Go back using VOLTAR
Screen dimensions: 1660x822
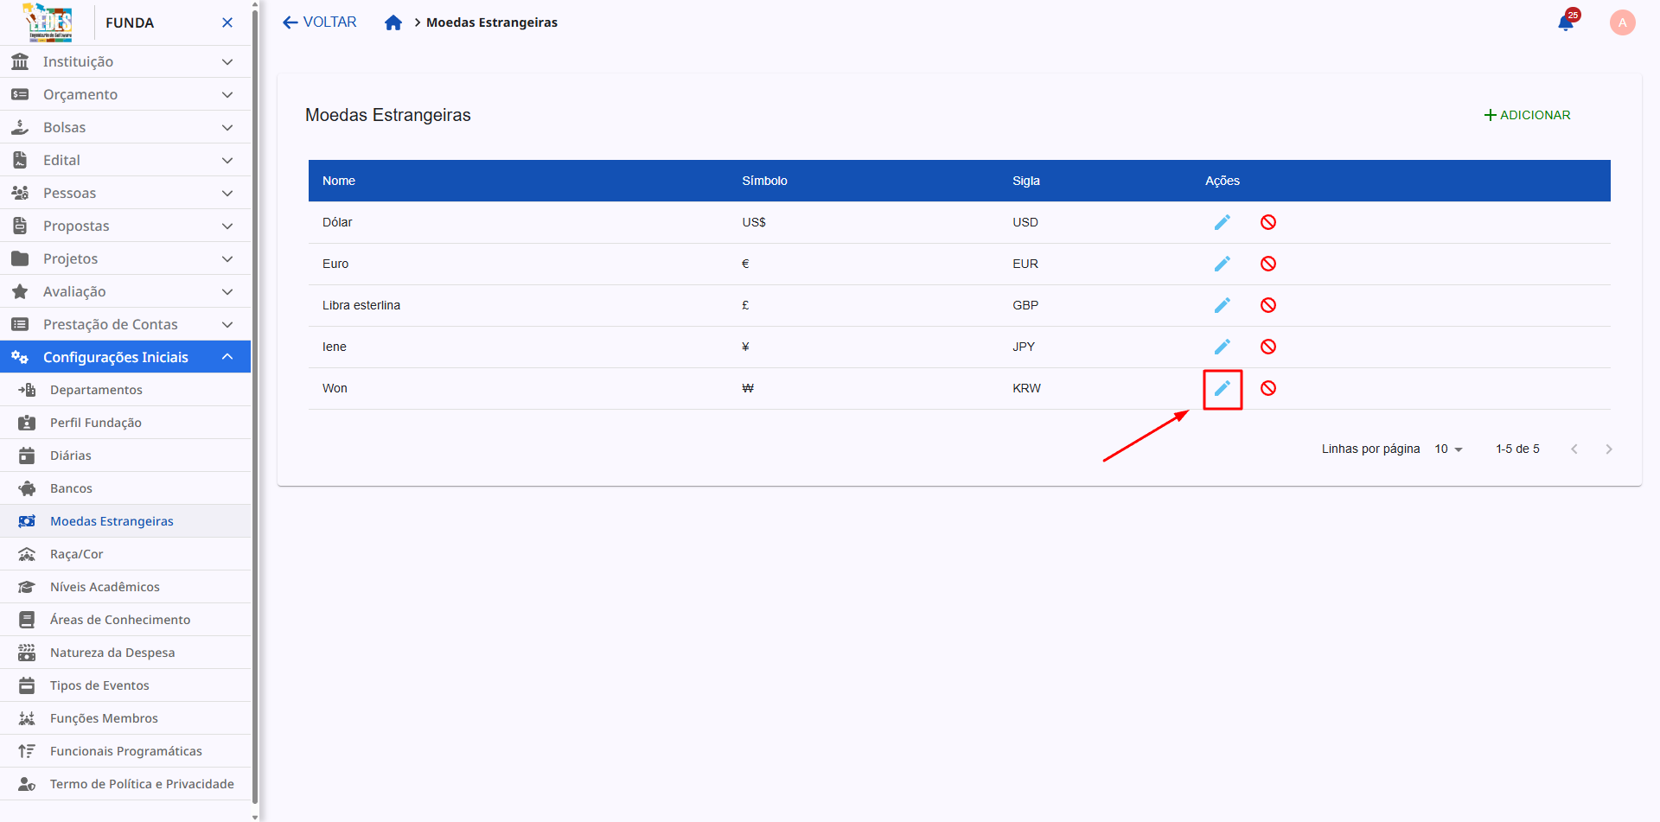[x=320, y=22]
